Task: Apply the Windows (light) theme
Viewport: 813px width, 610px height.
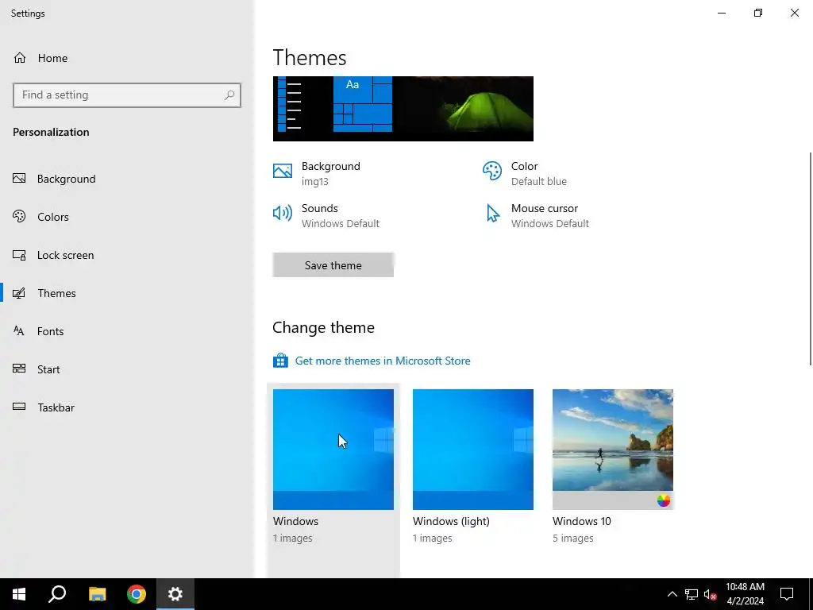Action: [473, 450]
